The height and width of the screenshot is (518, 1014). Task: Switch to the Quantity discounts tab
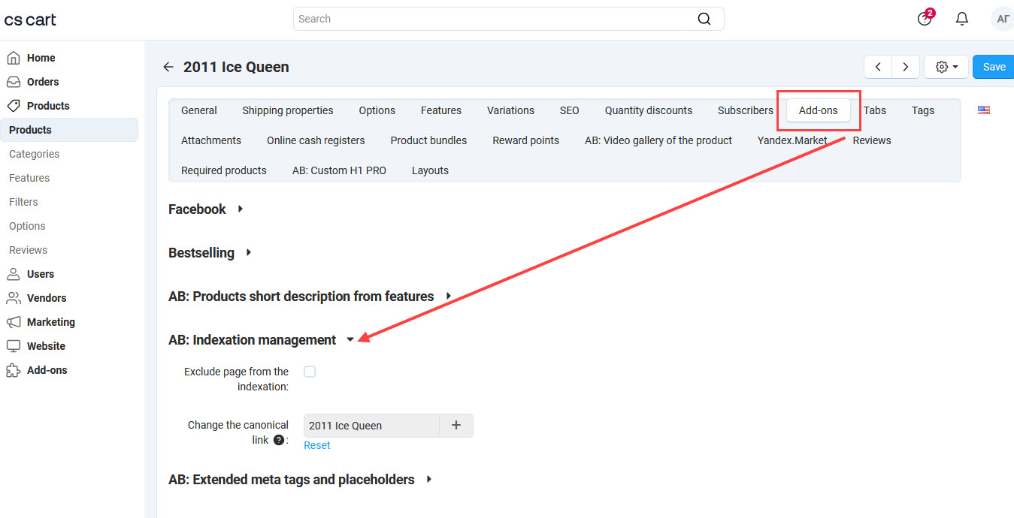tap(648, 110)
